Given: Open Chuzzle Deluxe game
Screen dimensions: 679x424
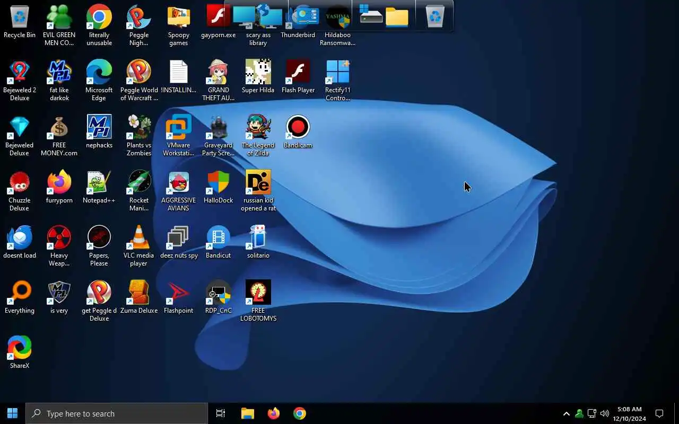Looking at the screenshot, I should (x=20, y=190).
